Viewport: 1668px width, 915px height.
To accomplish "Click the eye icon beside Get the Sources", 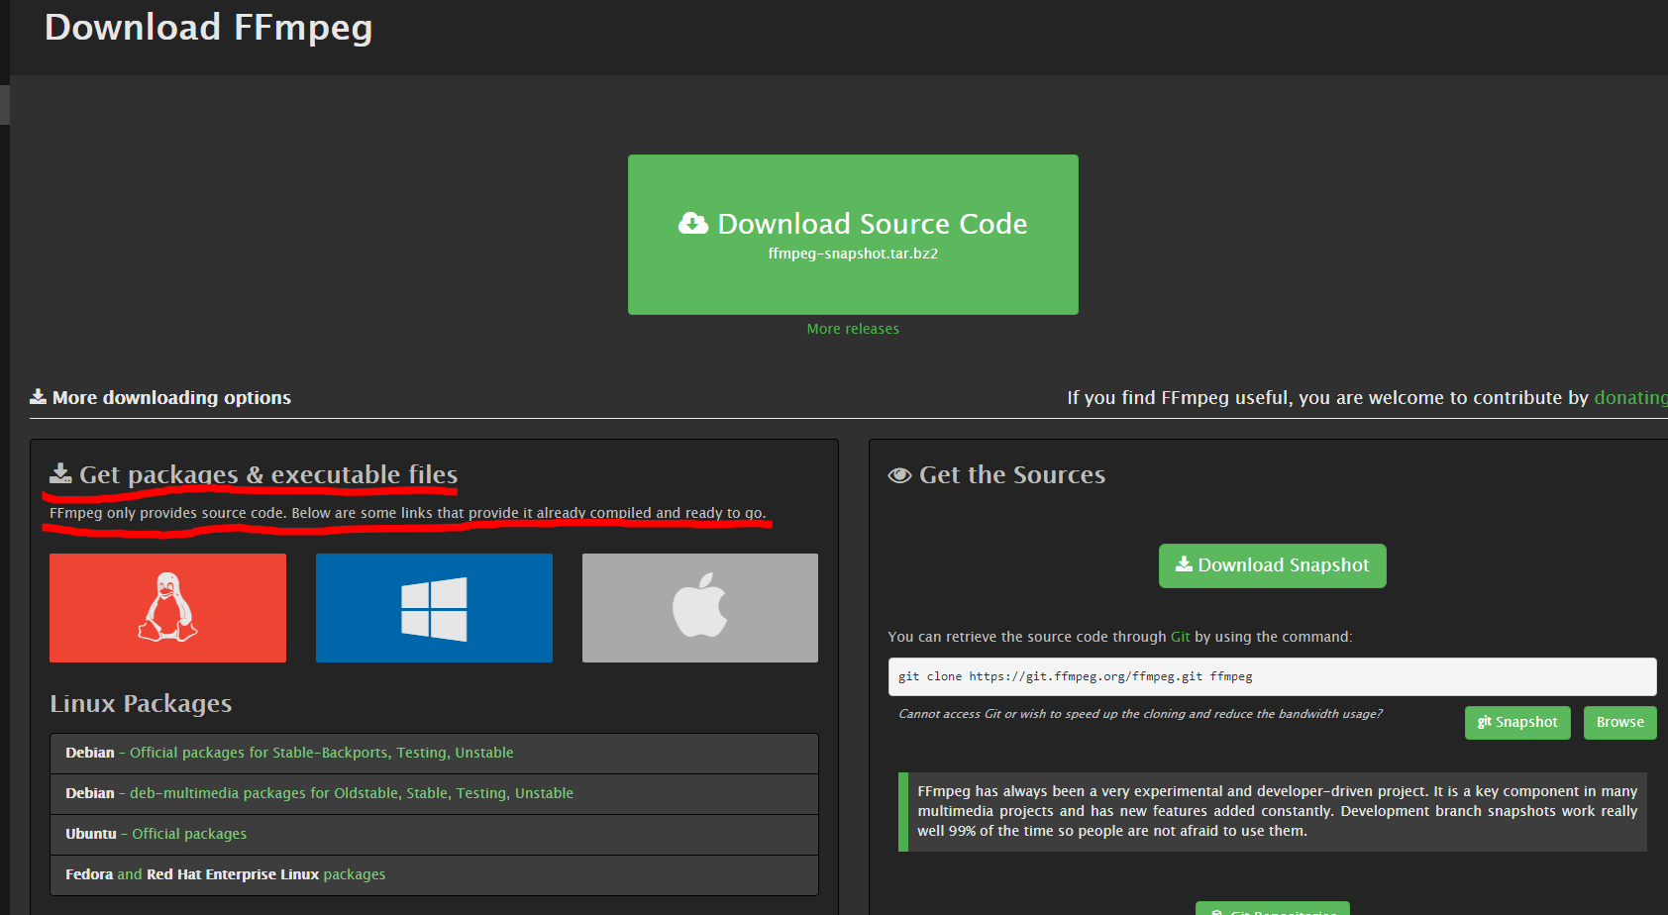I will pos(898,475).
